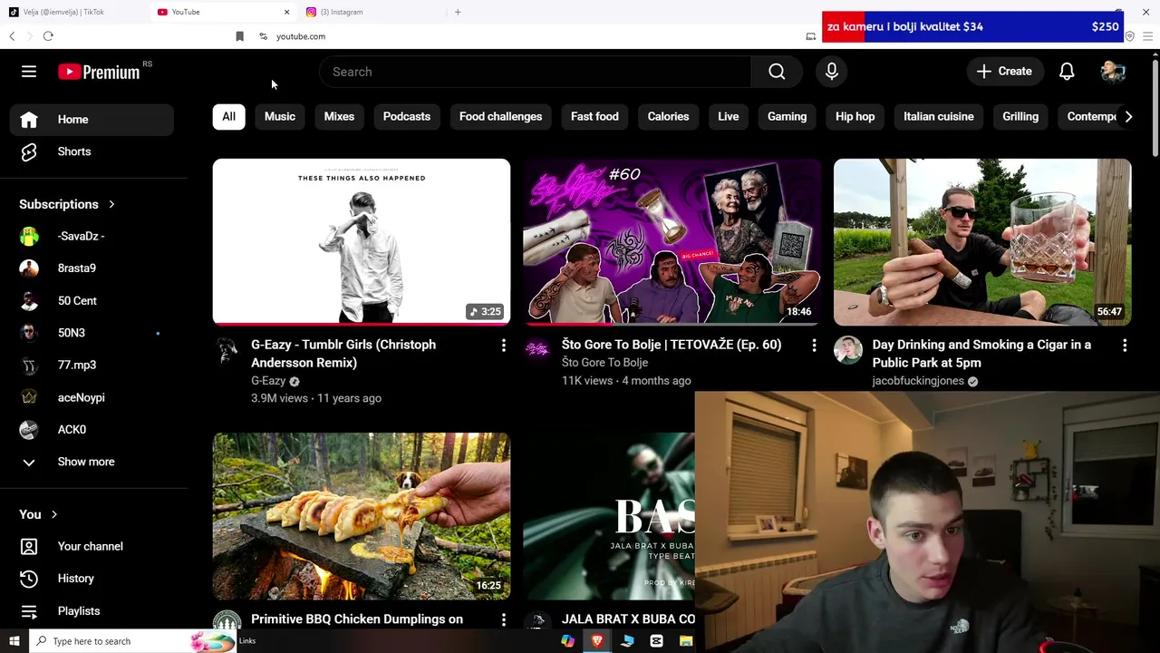
Task: Expand the You section chevron
Action: click(x=53, y=515)
